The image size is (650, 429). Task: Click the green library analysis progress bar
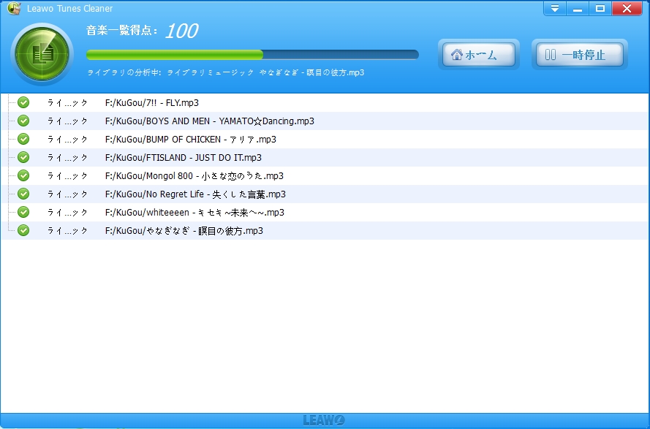(252, 55)
